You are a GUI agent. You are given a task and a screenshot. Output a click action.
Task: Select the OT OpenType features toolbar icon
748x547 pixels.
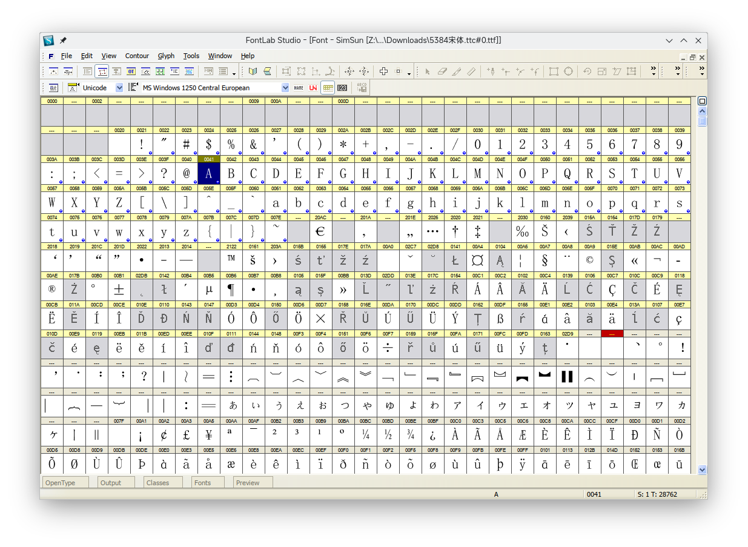(130, 71)
